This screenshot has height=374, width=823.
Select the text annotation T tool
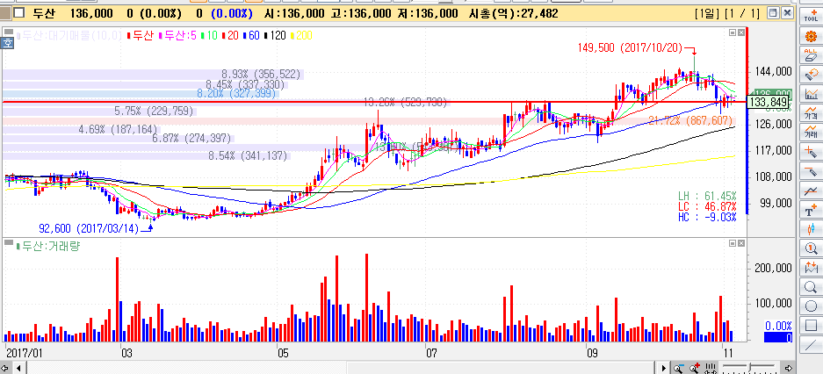(x=812, y=210)
